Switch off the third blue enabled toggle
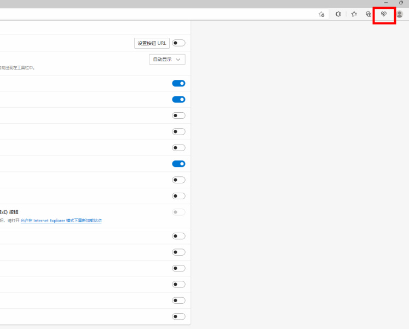Image resolution: width=409 pixels, height=329 pixels. pos(178,164)
